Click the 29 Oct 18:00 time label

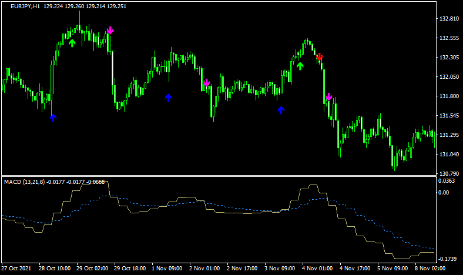pyautogui.click(x=130, y=269)
